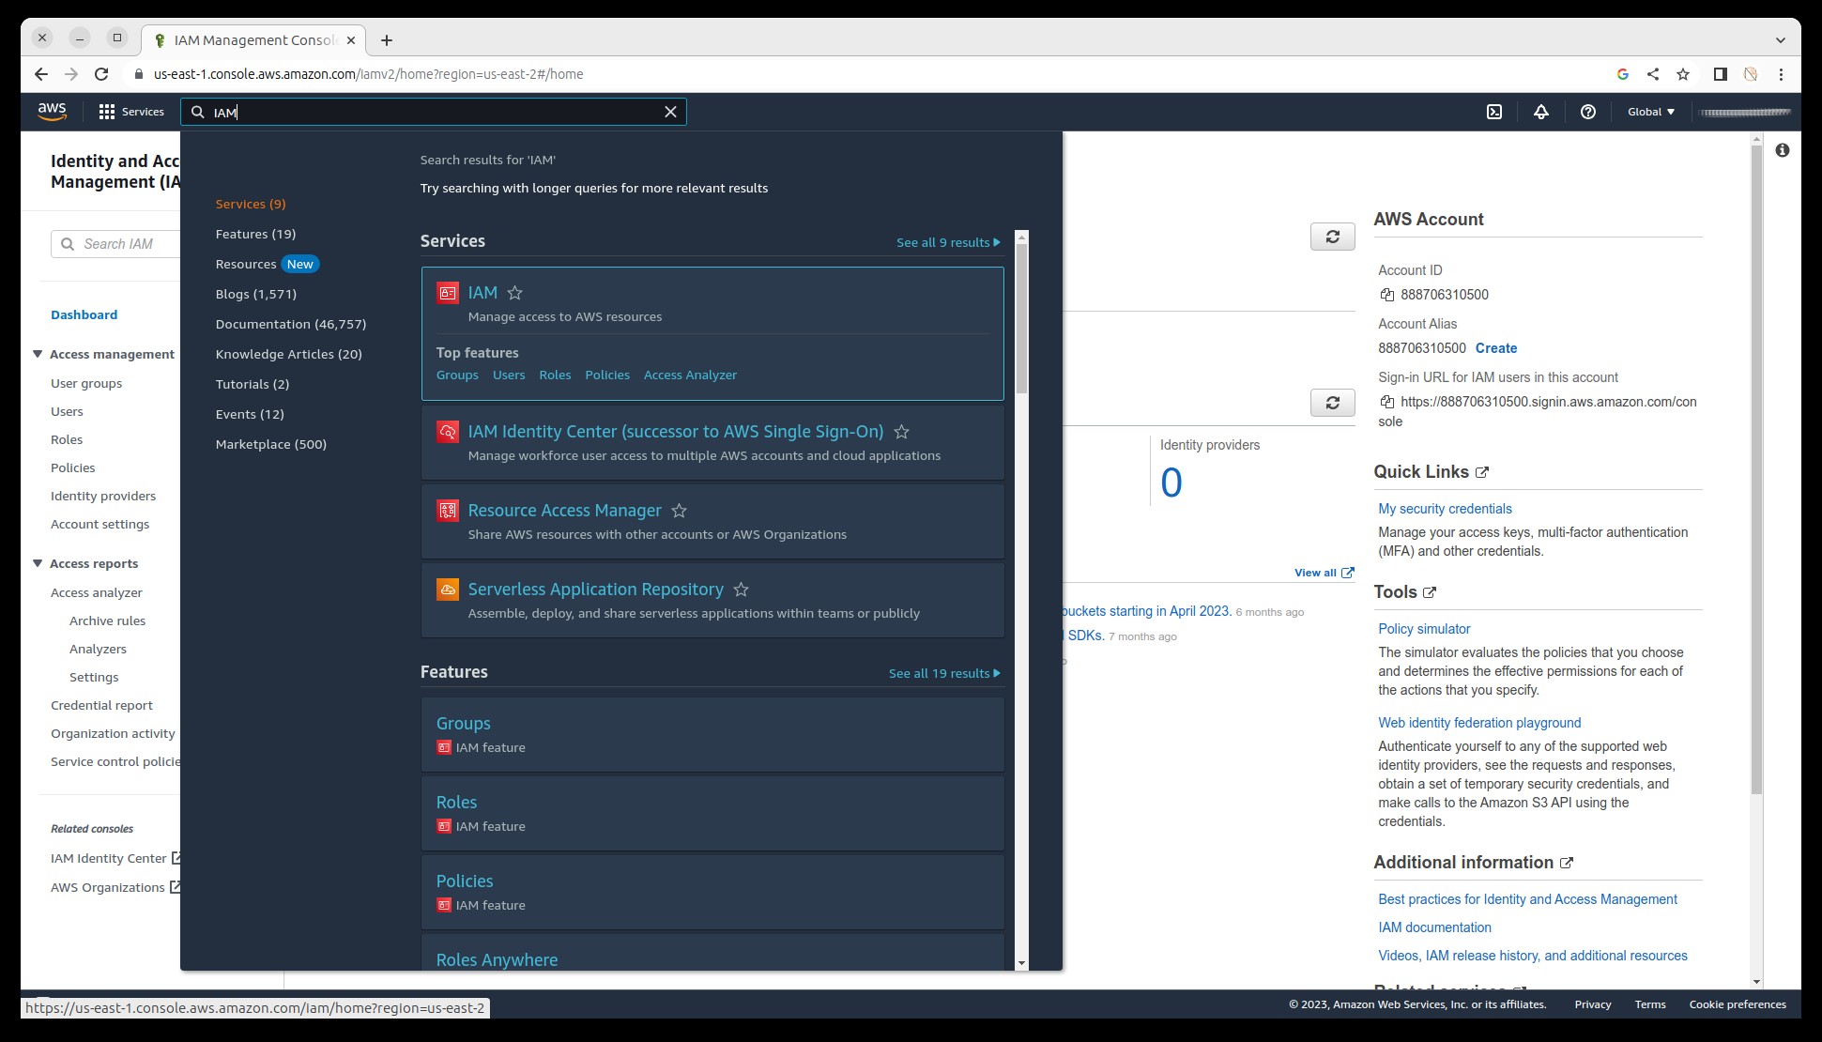Open the help question-mark menu
The height and width of the screenshot is (1042, 1822).
tap(1588, 112)
